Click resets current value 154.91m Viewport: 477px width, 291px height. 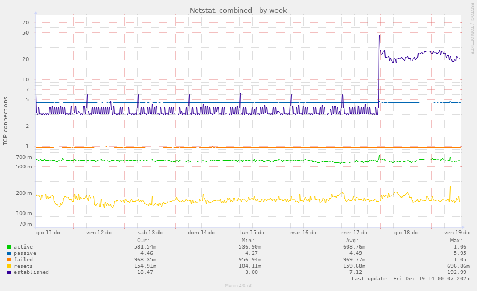(145, 266)
